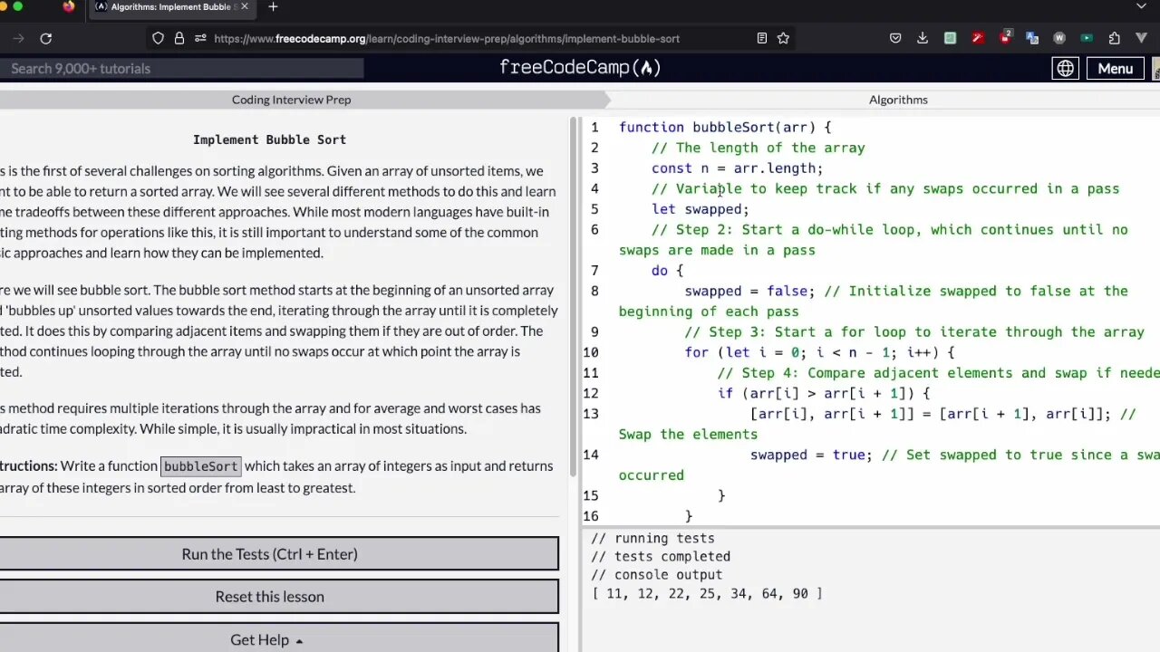Viewport: 1160px width, 652px height.
Task: Open the downloads panel
Action: pyautogui.click(x=923, y=38)
